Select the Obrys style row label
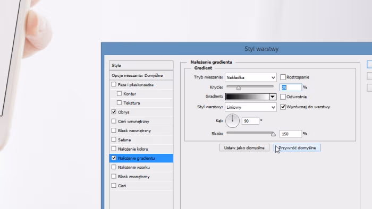The image size is (372, 209). pos(124,112)
